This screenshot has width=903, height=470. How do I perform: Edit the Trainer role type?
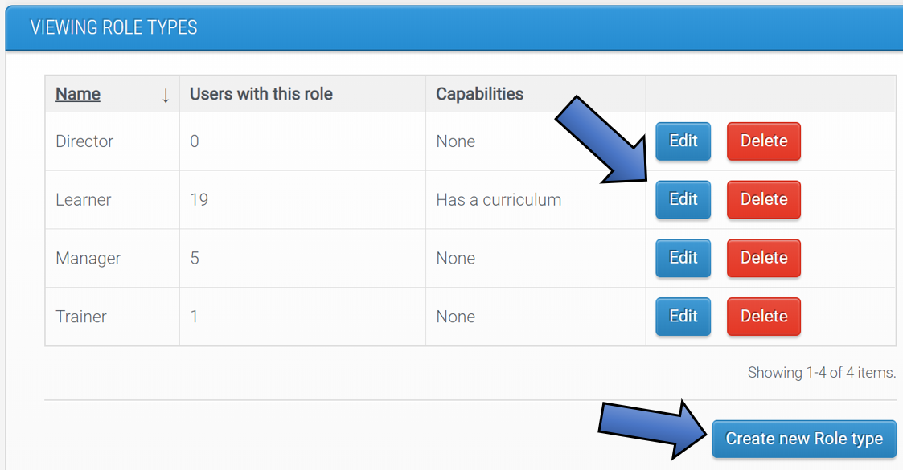(x=683, y=317)
